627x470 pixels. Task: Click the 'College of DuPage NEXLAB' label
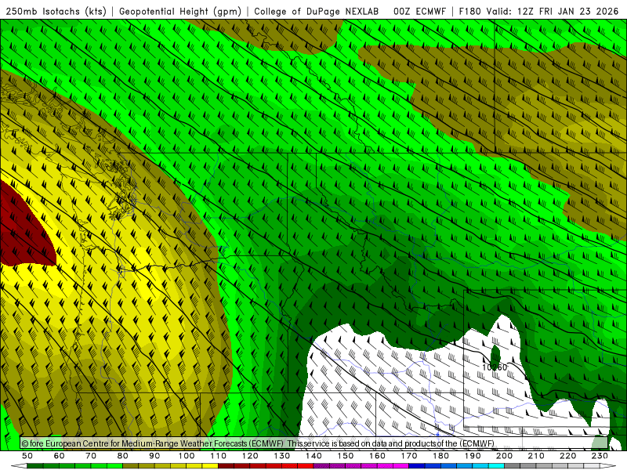point(317,11)
